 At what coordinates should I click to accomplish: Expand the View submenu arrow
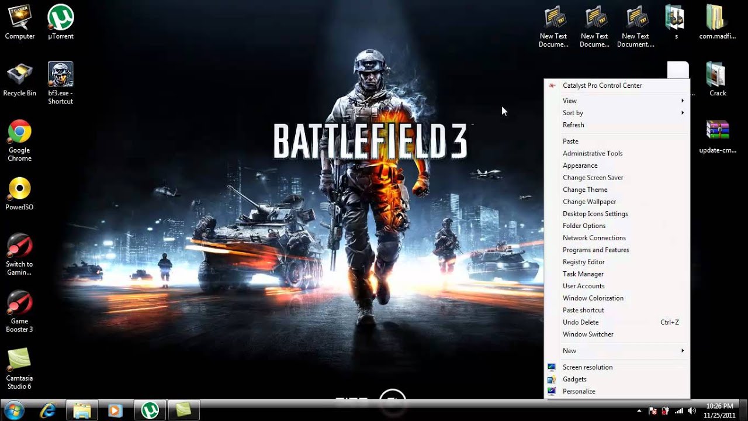point(682,101)
